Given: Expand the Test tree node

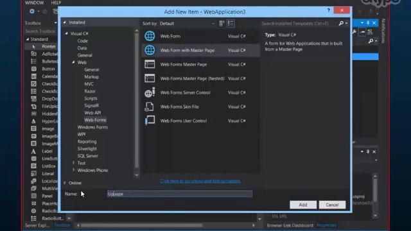Looking at the screenshot, I should point(73,163).
